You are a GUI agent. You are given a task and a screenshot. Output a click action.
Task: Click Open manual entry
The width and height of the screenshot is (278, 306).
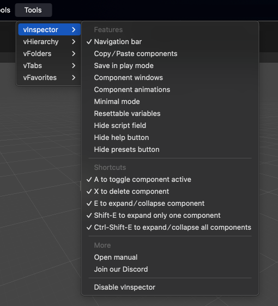point(170,258)
